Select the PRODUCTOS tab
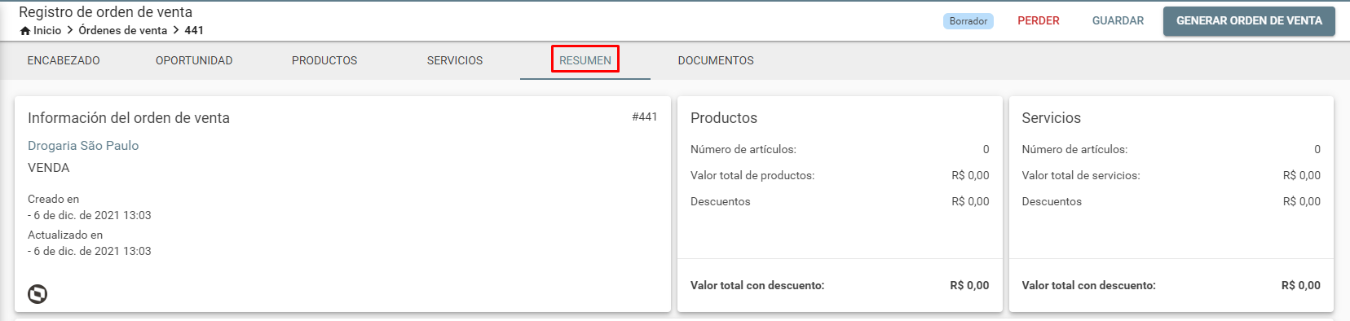 pyautogui.click(x=324, y=60)
